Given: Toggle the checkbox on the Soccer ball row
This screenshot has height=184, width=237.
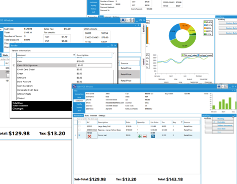Looking at the screenshot, I should tap(79, 135).
